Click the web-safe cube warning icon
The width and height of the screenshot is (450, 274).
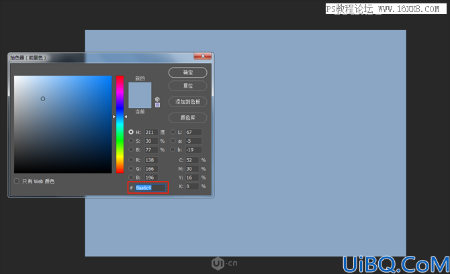[x=157, y=99]
